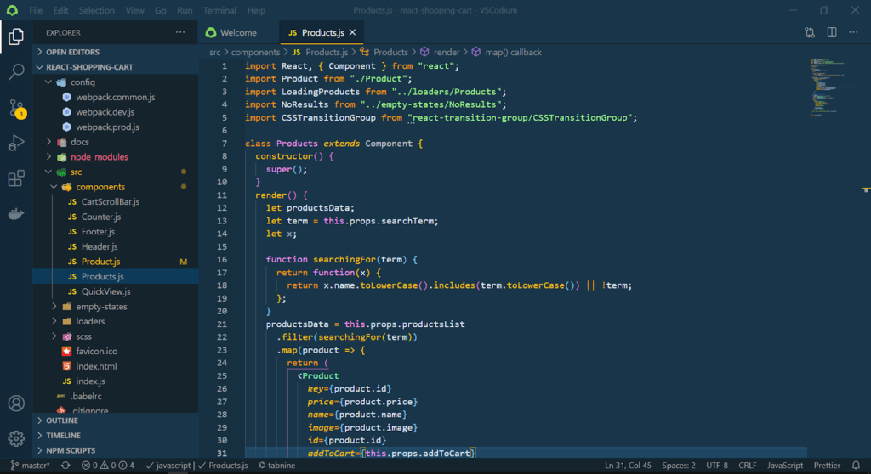Open Header.js in the explorer
Screen dimensions: 871x474
coord(100,246)
